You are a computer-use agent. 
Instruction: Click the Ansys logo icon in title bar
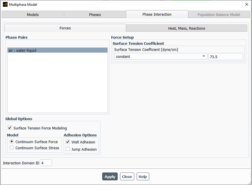[x=5, y=4]
